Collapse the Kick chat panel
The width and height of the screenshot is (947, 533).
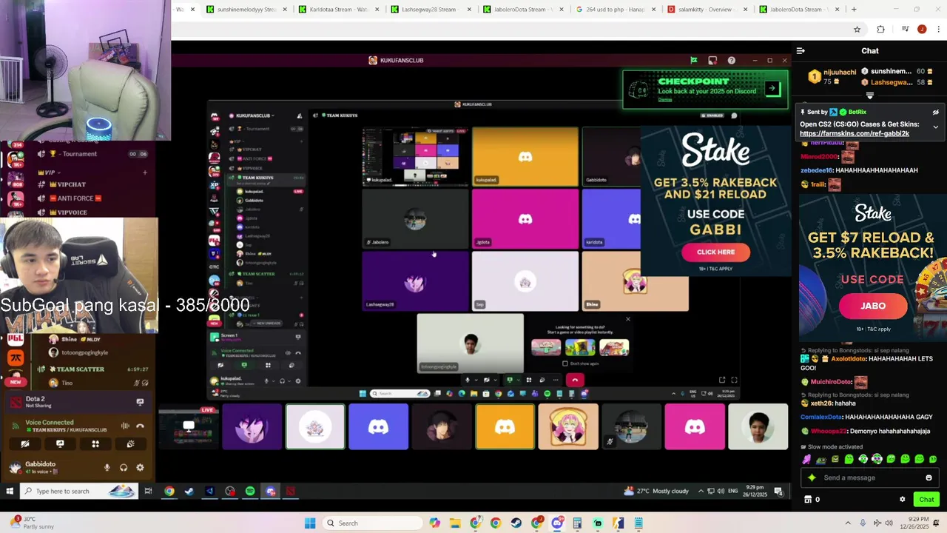point(801,51)
